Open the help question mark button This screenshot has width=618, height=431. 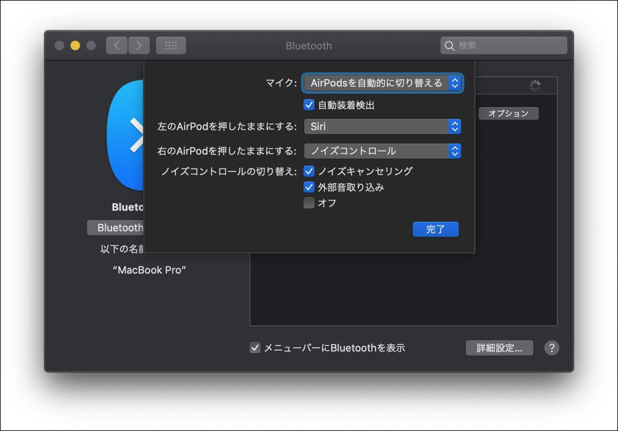552,348
